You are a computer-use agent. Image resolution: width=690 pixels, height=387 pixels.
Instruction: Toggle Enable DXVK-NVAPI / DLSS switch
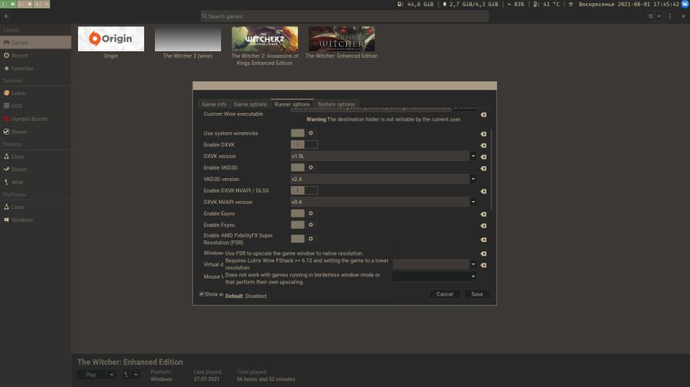[304, 190]
